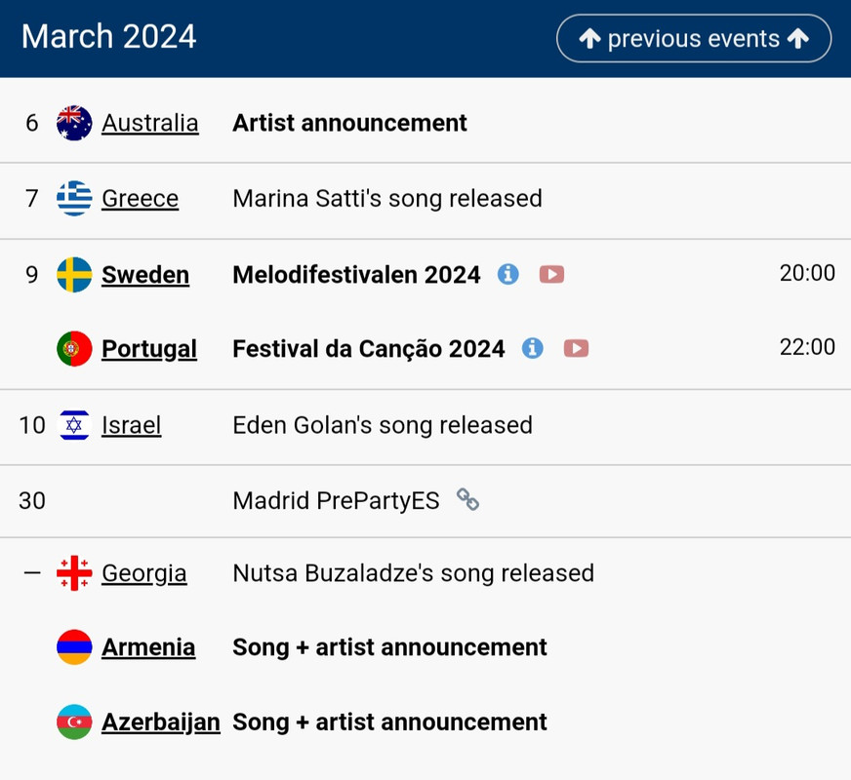Click the Portugal flag icon
The width and height of the screenshot is (851, 780).
click(74, 349)
